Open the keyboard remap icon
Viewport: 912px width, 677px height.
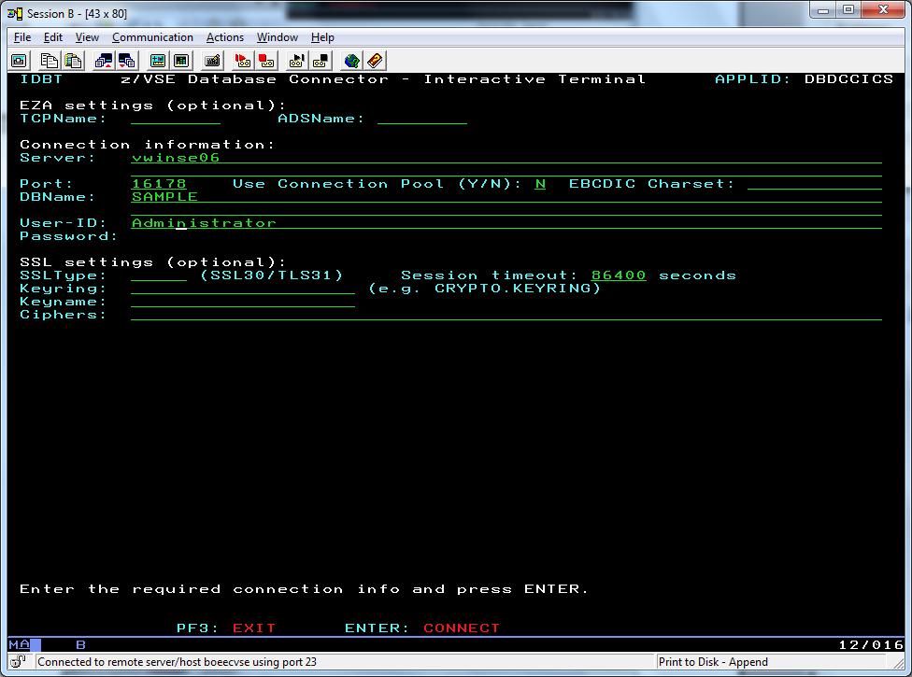point(212,61)
